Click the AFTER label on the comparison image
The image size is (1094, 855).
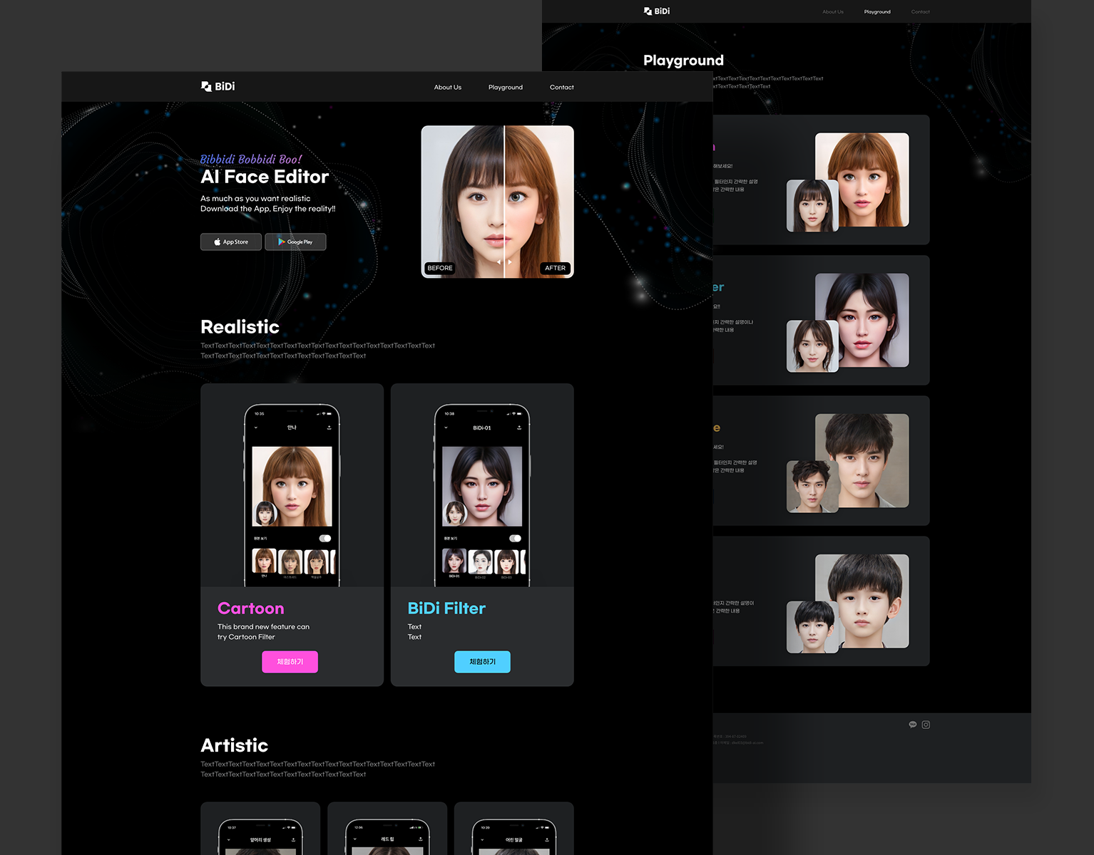[556, 268]
